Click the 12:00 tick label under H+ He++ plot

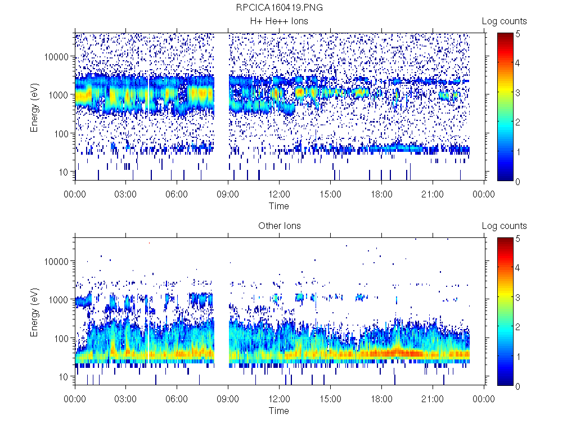(x=279, y=194)
